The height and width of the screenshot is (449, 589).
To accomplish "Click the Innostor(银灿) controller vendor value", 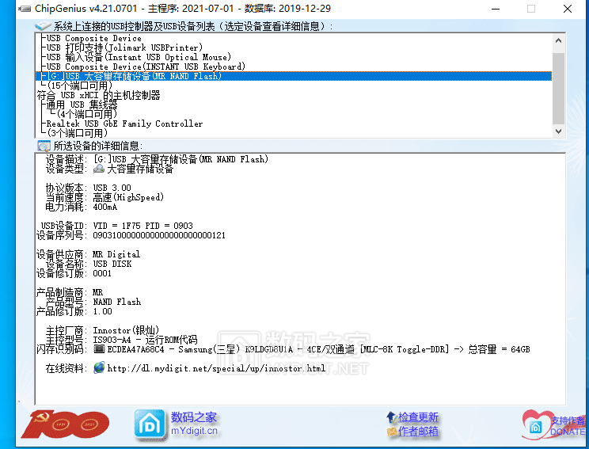I will 126,330.
